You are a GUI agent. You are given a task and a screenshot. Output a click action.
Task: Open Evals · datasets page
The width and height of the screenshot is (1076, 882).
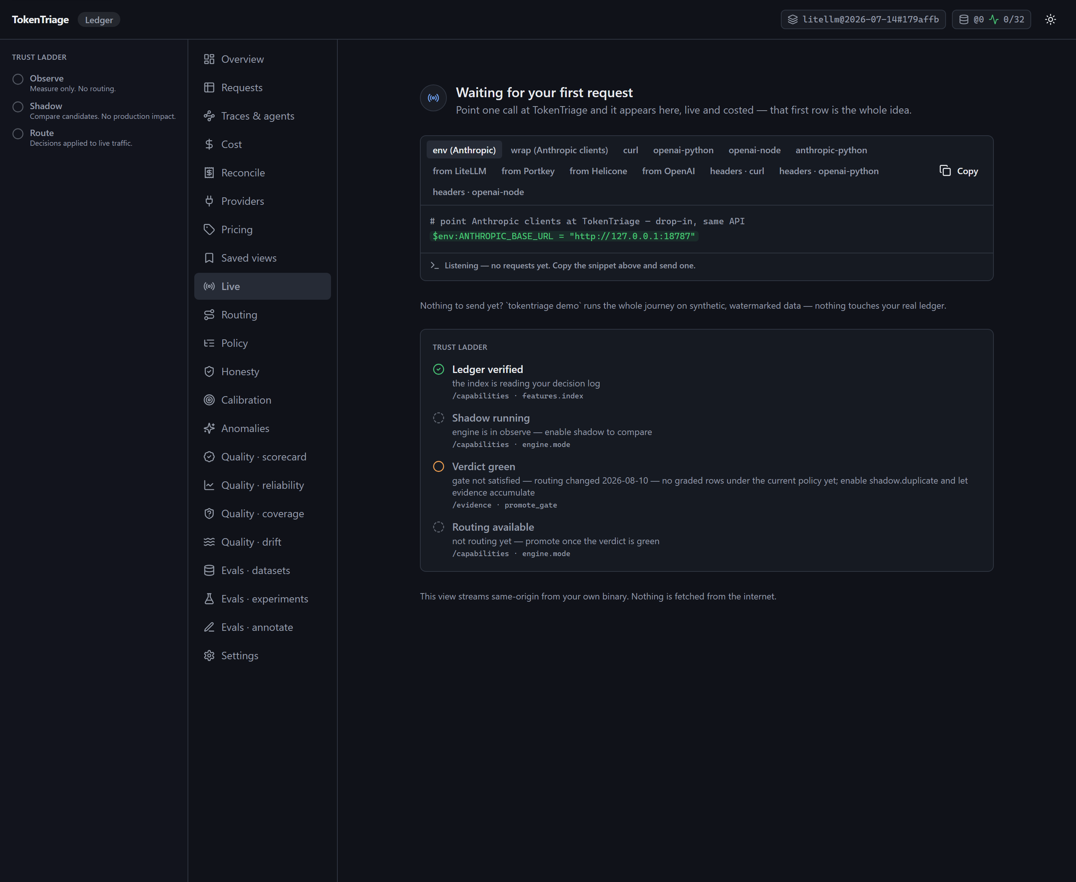pos(262,571)
